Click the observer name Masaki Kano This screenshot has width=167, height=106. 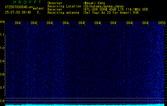(x=94, y=3)
